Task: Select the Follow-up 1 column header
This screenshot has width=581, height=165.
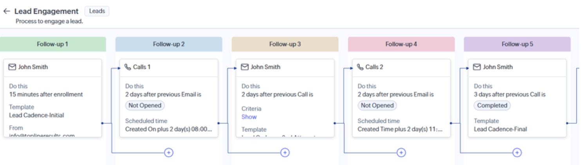Action: coord(52,44)
